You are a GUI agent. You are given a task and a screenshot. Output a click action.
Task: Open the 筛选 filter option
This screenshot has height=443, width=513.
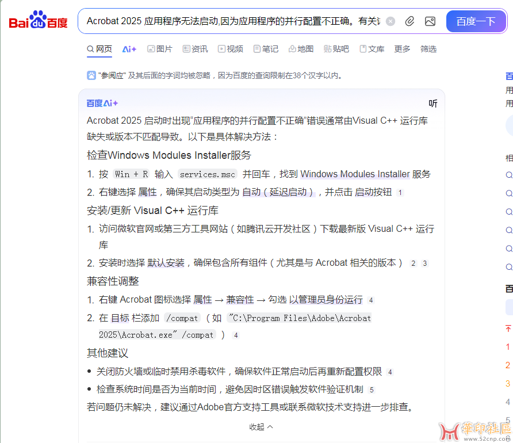(428, 49)
